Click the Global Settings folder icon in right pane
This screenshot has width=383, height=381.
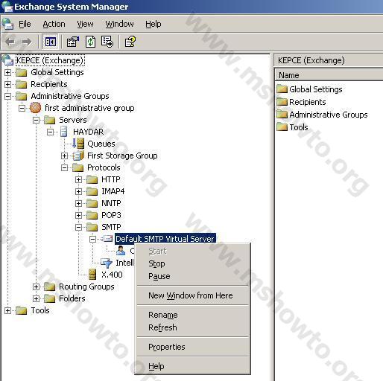click(282, 89)
